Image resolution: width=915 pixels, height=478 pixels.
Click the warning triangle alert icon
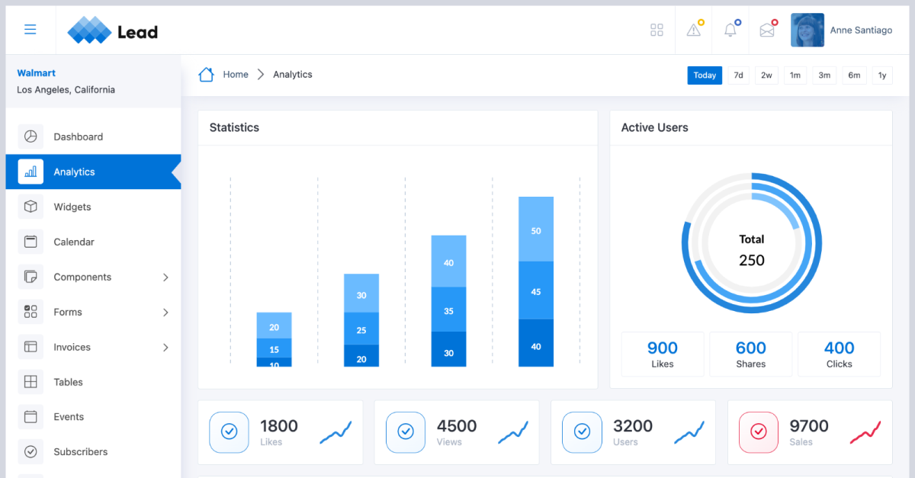click(693, 30)
